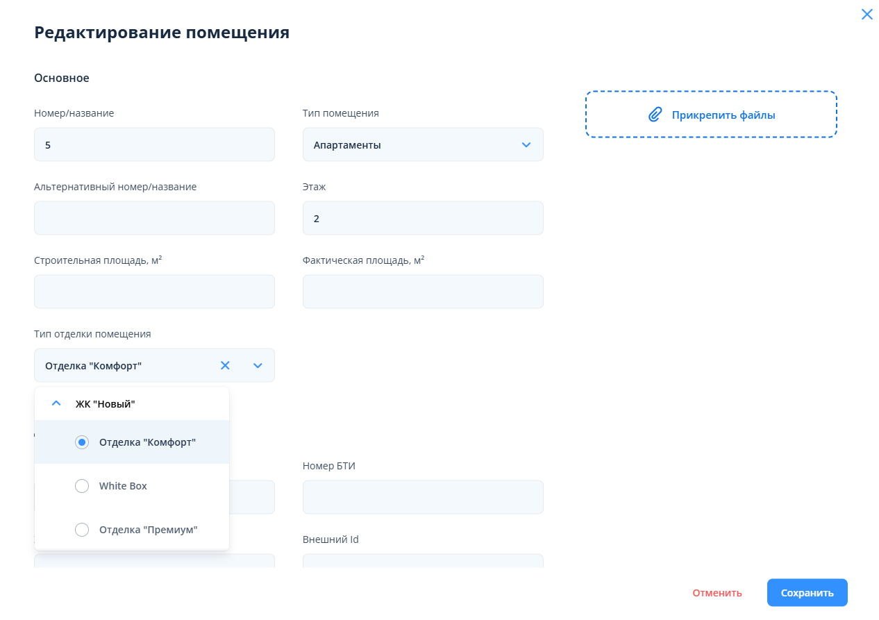Focus the Номер/название input field
879x620 pixels.
tap(154, 145)
